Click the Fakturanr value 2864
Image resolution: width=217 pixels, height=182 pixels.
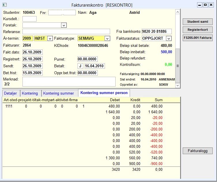[27, 45]
